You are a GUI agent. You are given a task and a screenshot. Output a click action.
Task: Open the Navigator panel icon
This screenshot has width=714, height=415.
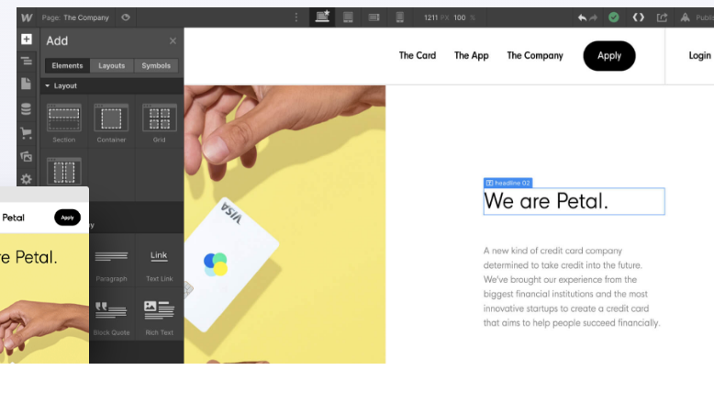tap(27, 61)
